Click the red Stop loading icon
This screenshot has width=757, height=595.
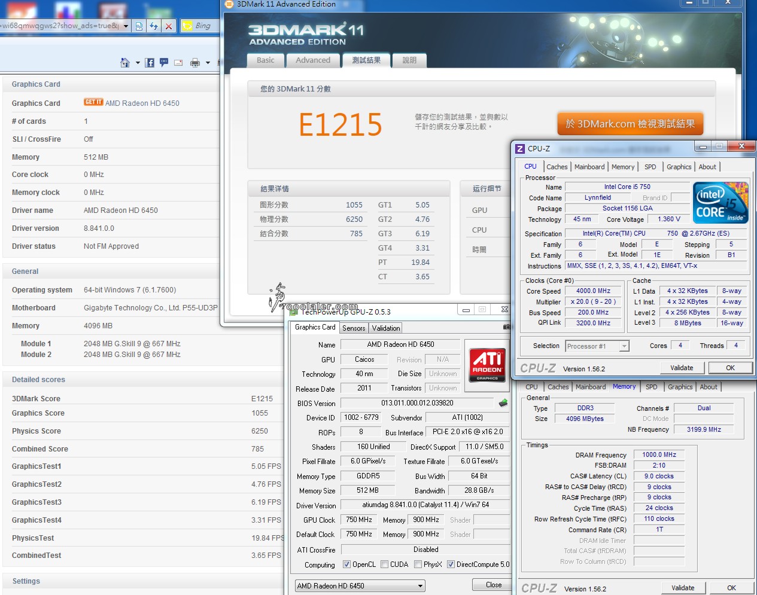(x=169, y=26)
